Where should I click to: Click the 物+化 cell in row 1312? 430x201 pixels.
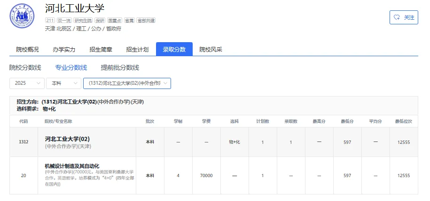pos(235,142)
